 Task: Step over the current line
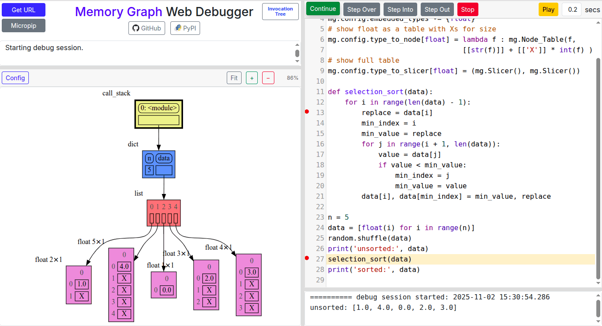361,8
